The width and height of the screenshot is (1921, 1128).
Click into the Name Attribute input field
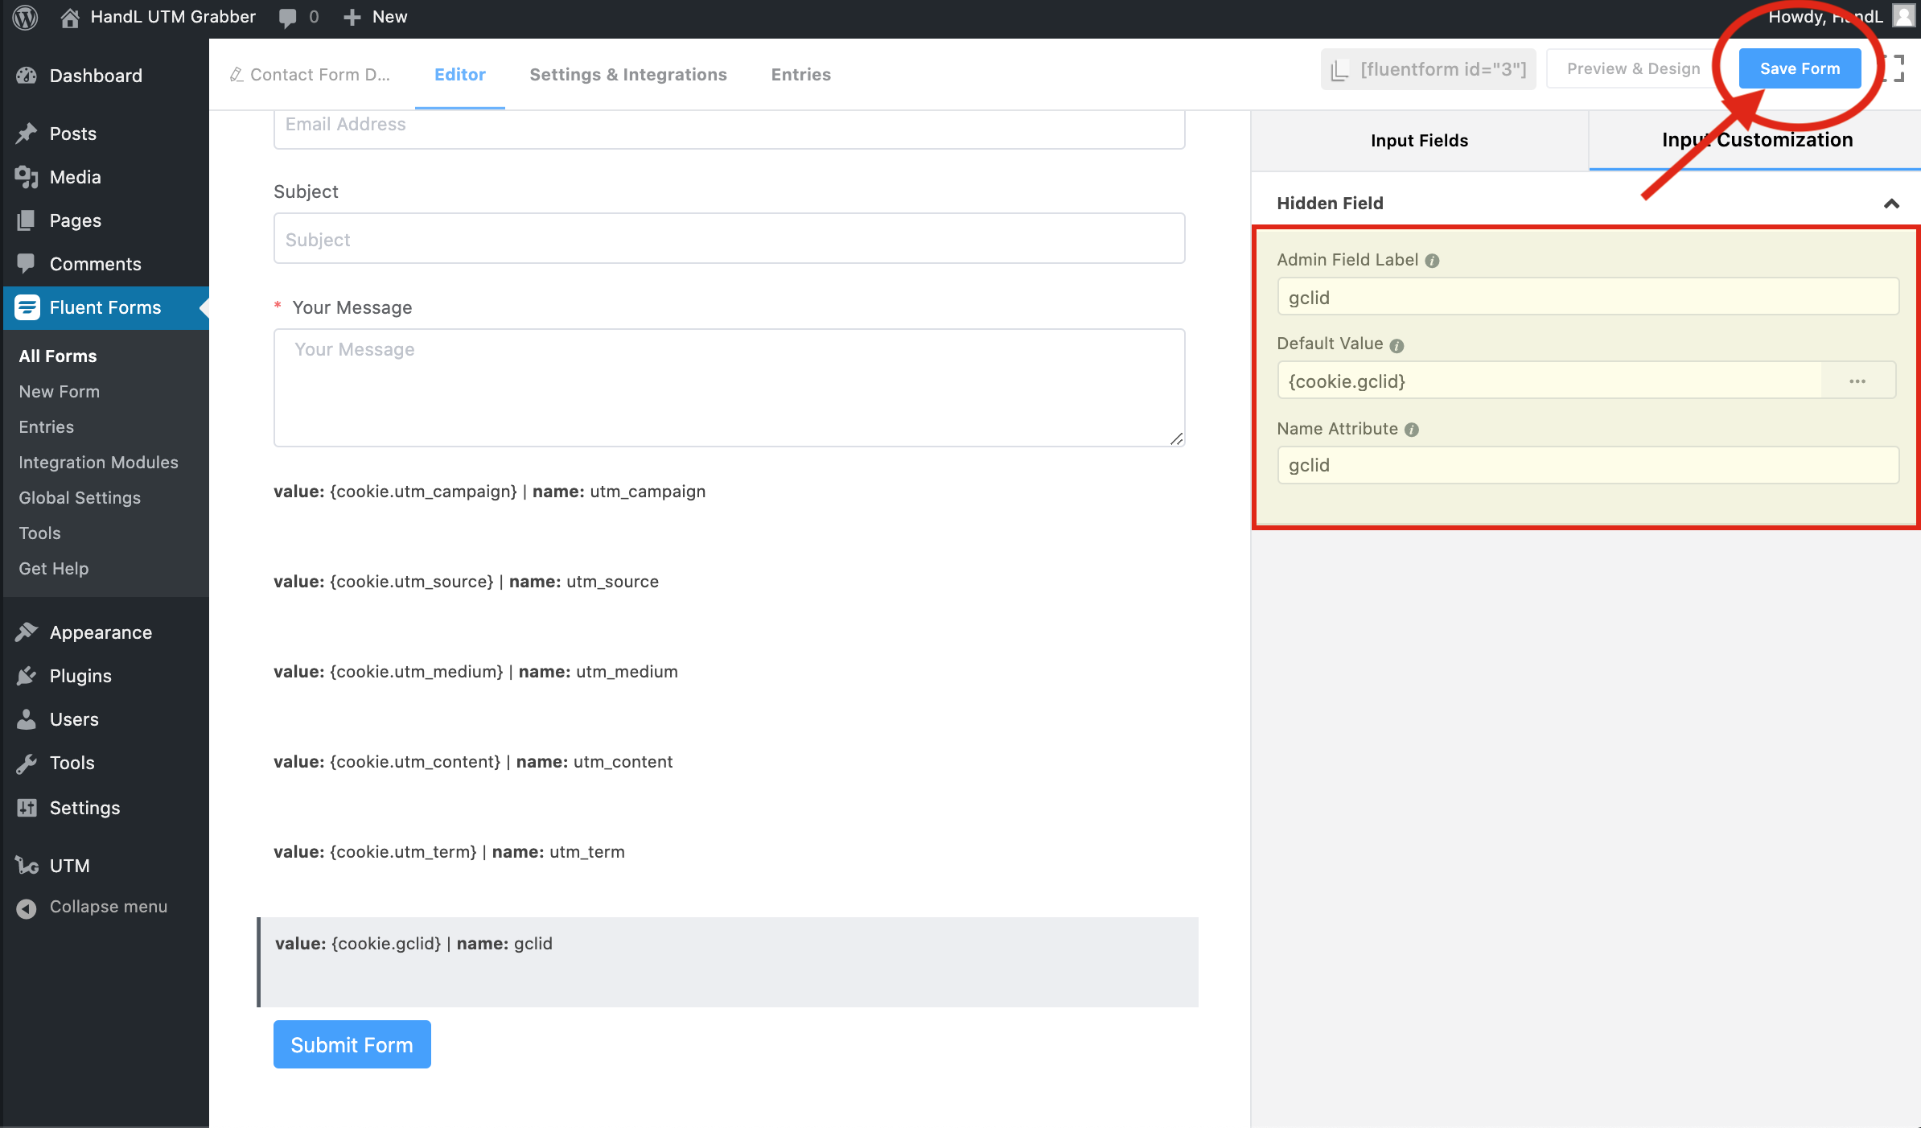pos(1588,466)
